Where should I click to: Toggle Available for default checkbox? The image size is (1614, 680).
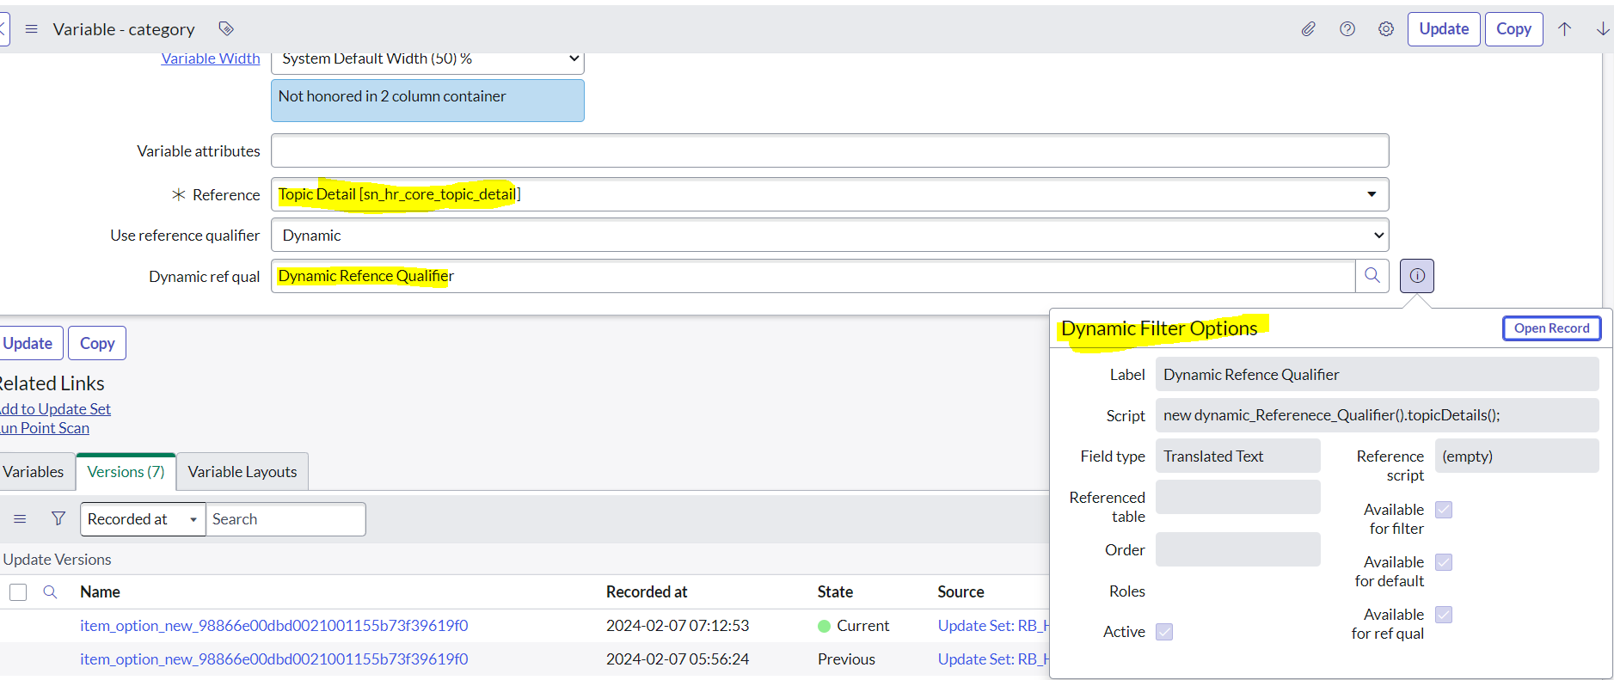(x=1444, y=562)
